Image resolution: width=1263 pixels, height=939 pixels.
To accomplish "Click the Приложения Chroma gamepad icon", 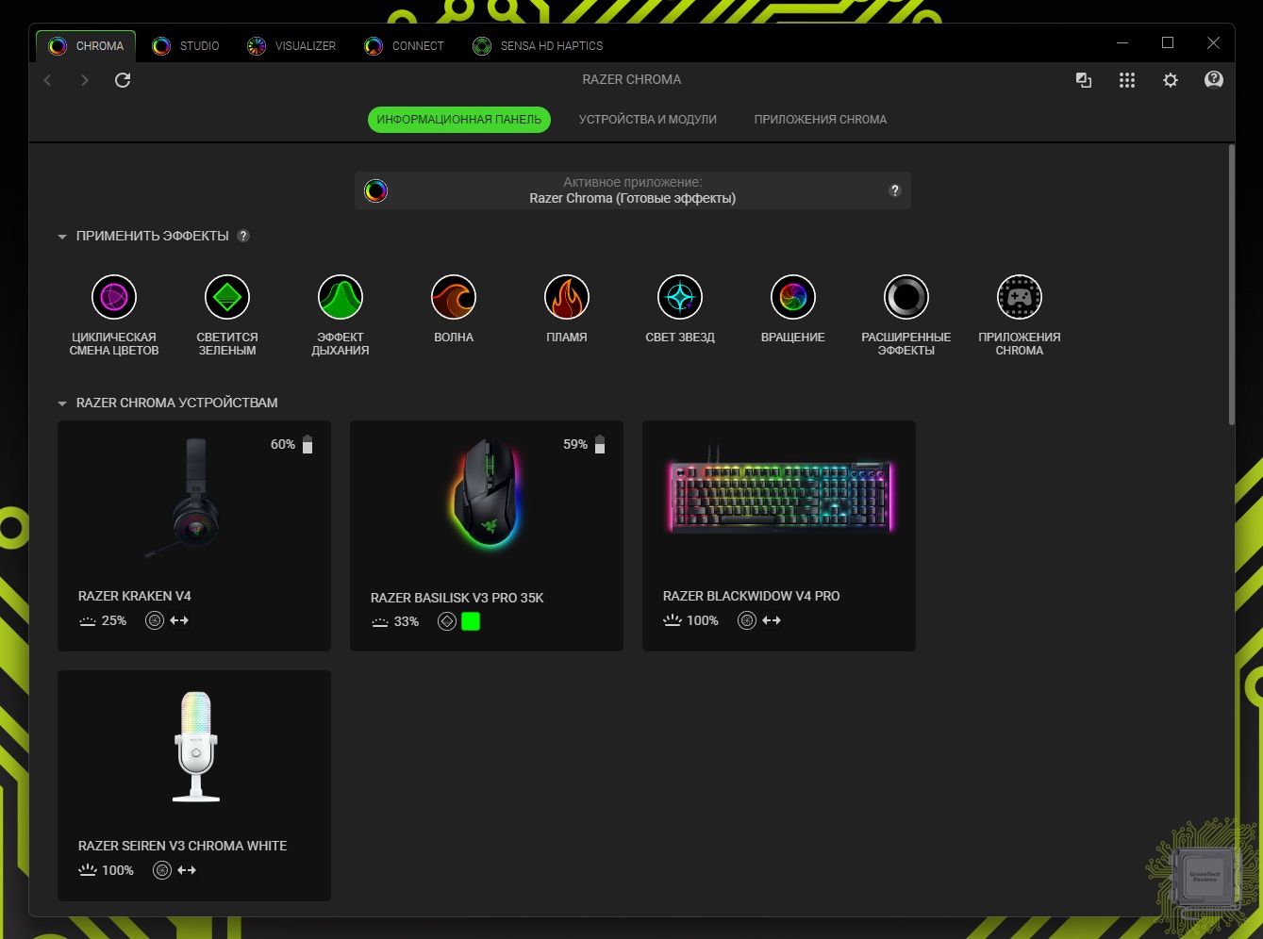I will (x=1020, y=298).
